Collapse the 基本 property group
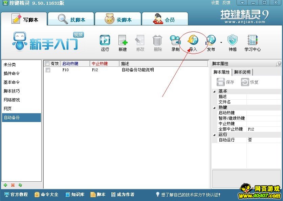 point(214,91)
